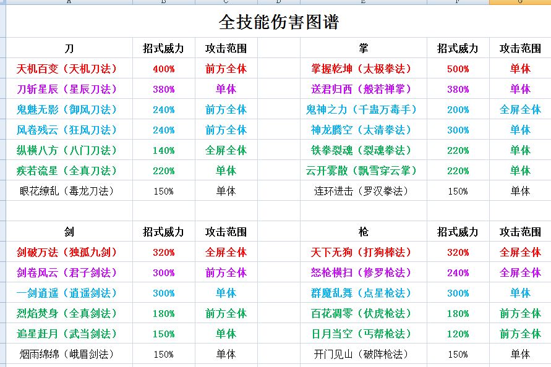Select the 120% power value
Screen dimensions: 551x367
(458, 333)
